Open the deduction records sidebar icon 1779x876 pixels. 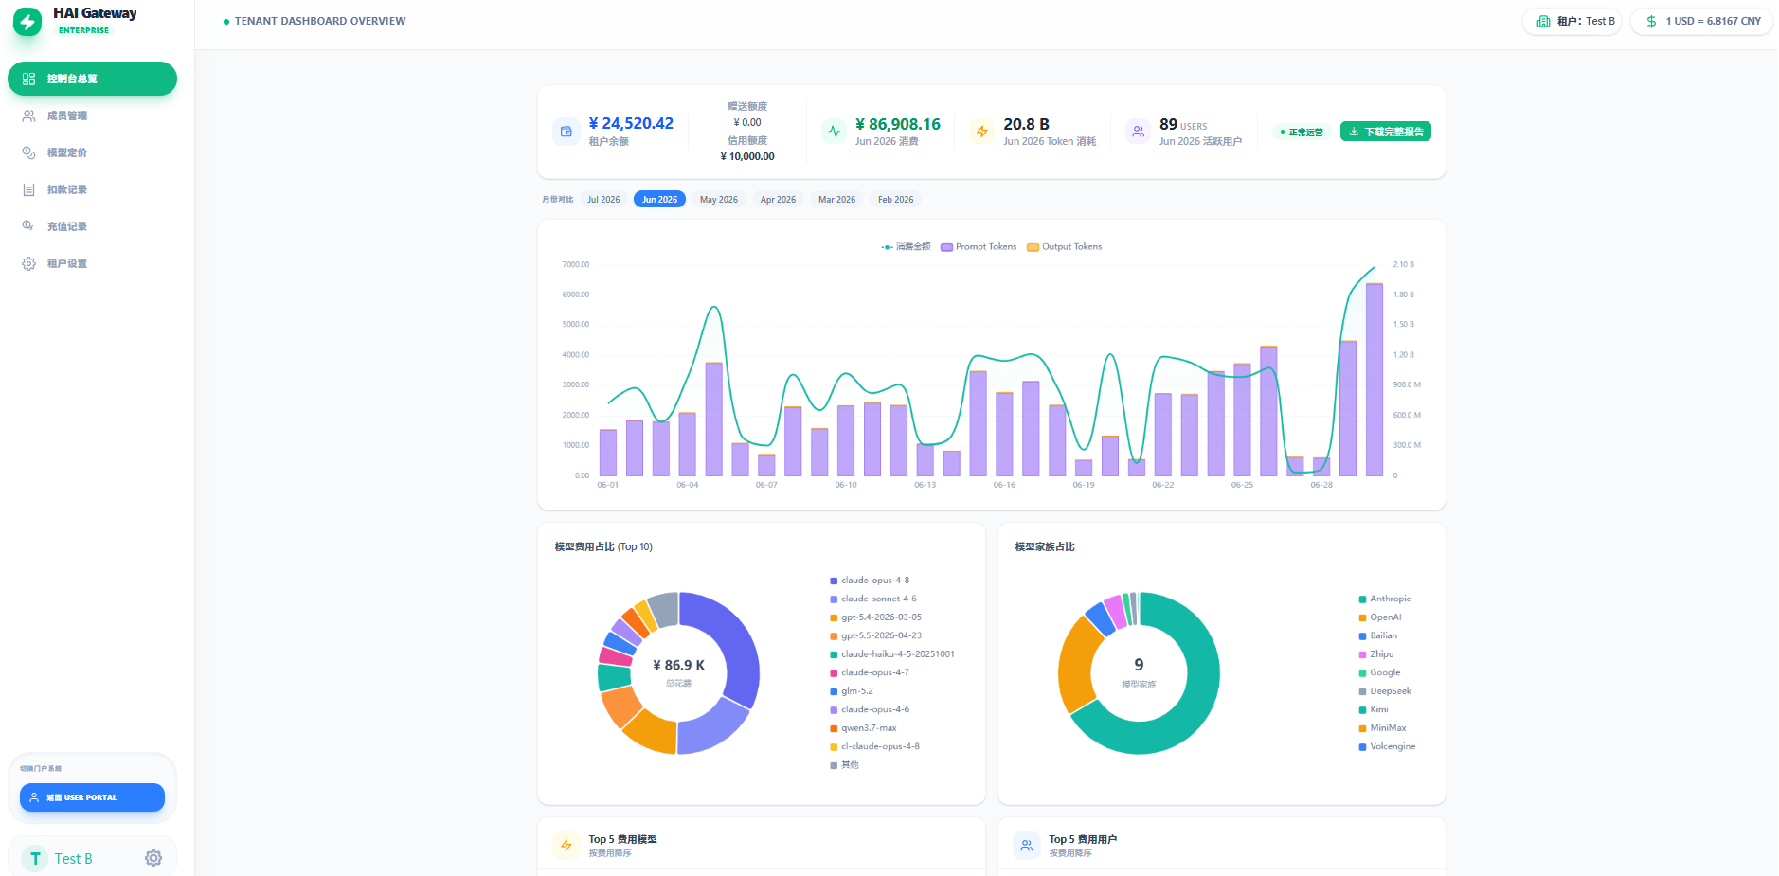click(x=29, y=189)
